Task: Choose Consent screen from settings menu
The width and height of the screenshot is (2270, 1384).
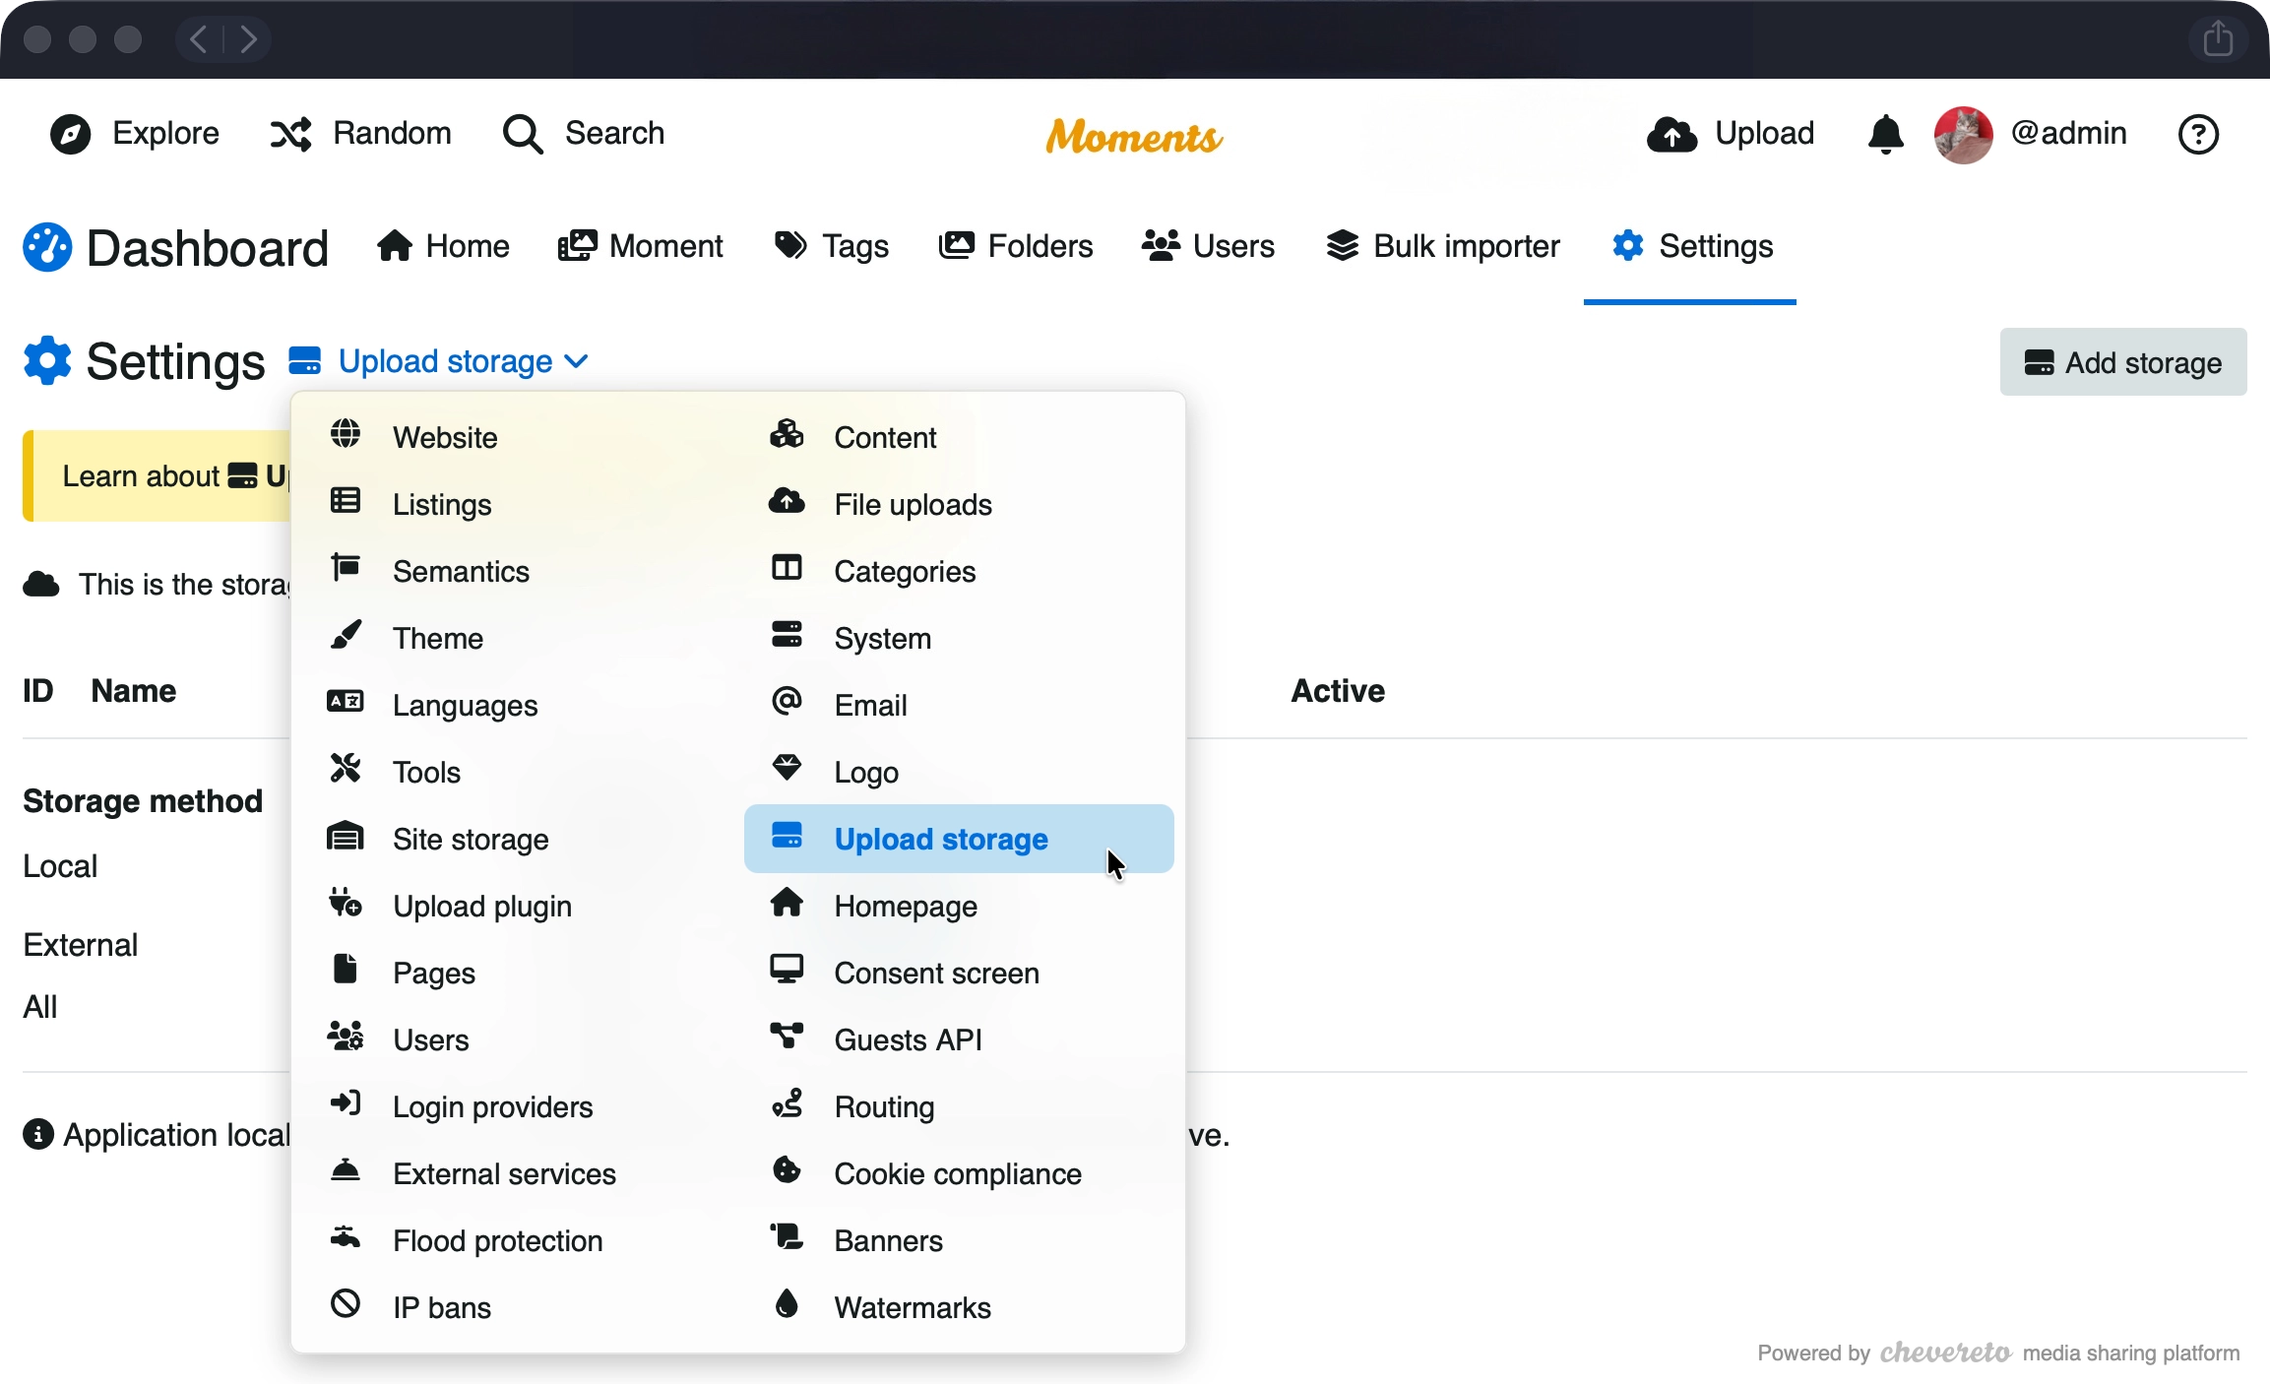Action: 959,973
